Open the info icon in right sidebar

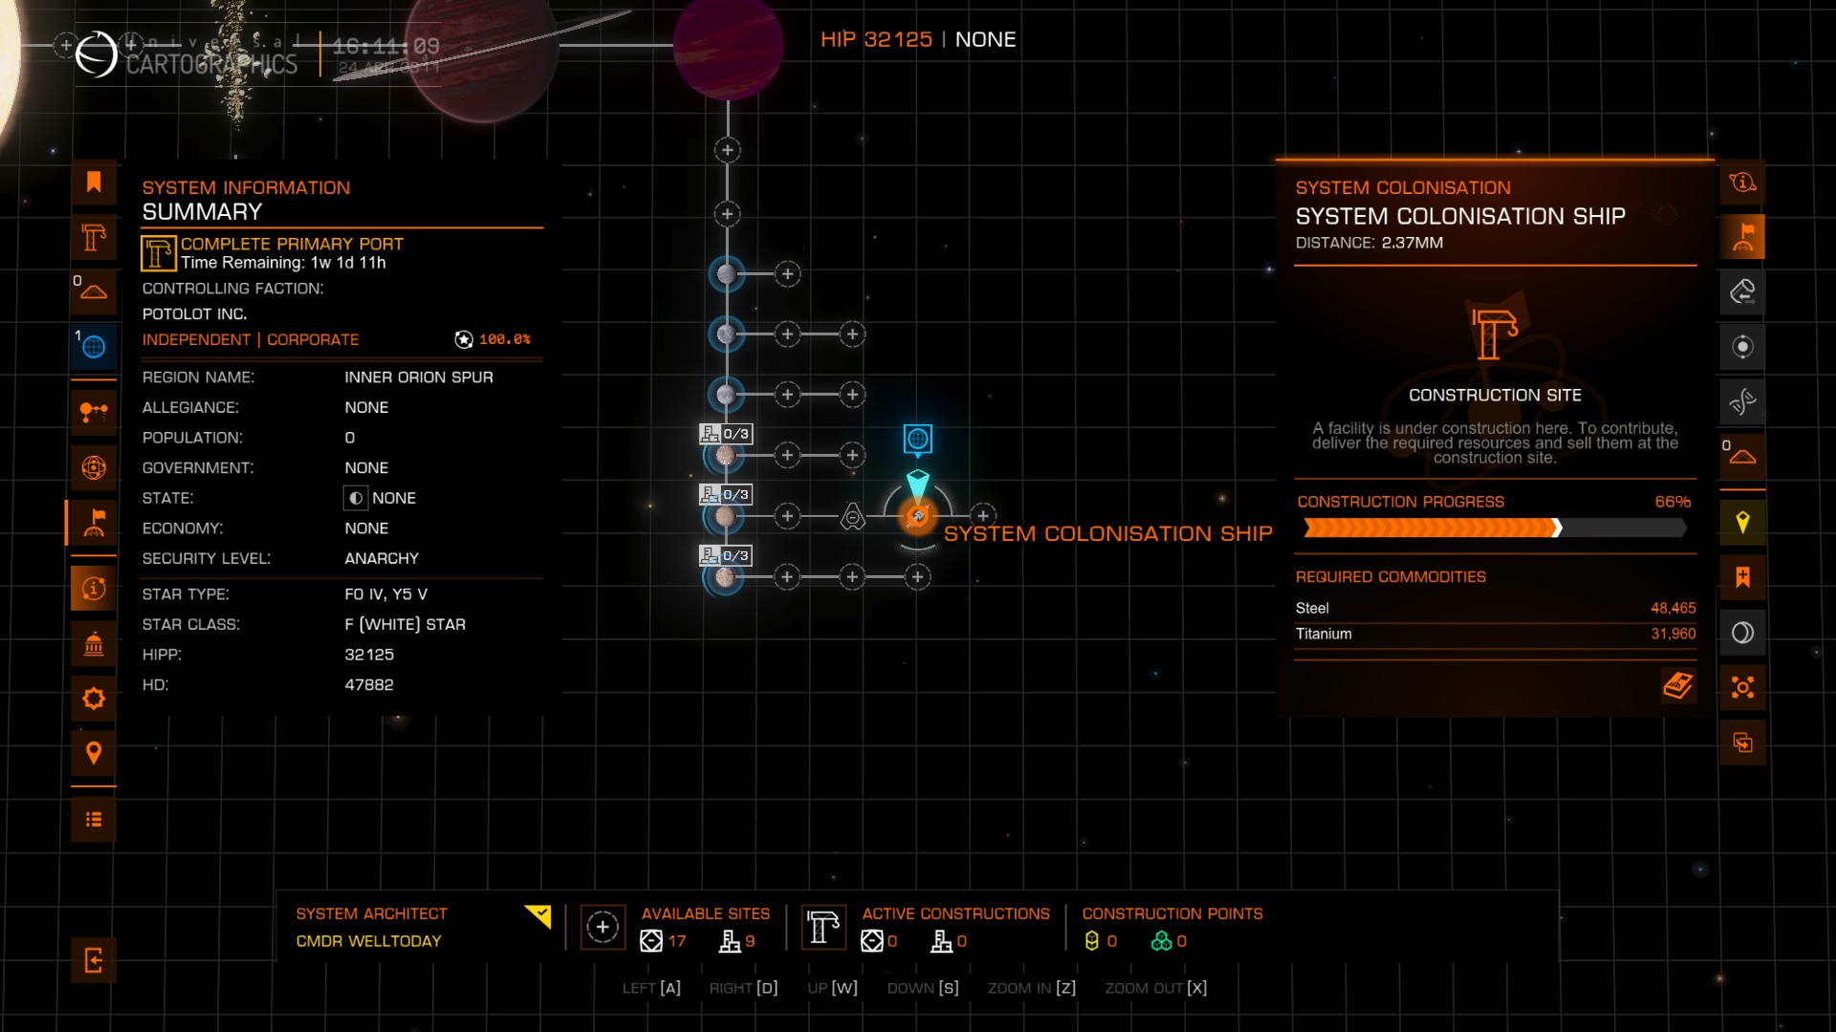tap(1743, 182)
